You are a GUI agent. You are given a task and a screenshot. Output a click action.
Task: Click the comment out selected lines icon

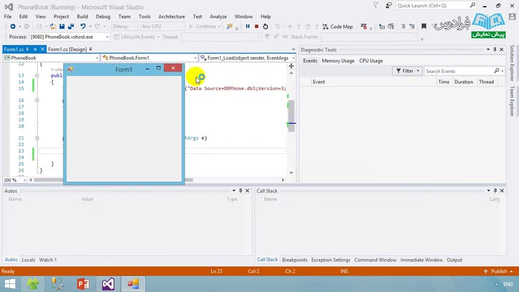point(403,27)
